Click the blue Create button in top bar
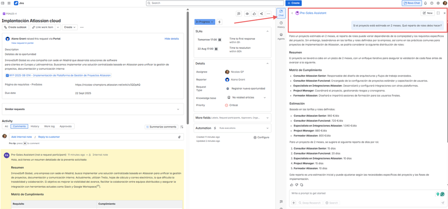Image resolution: width=448 pixels, height=209 pixels. point(294,3)
